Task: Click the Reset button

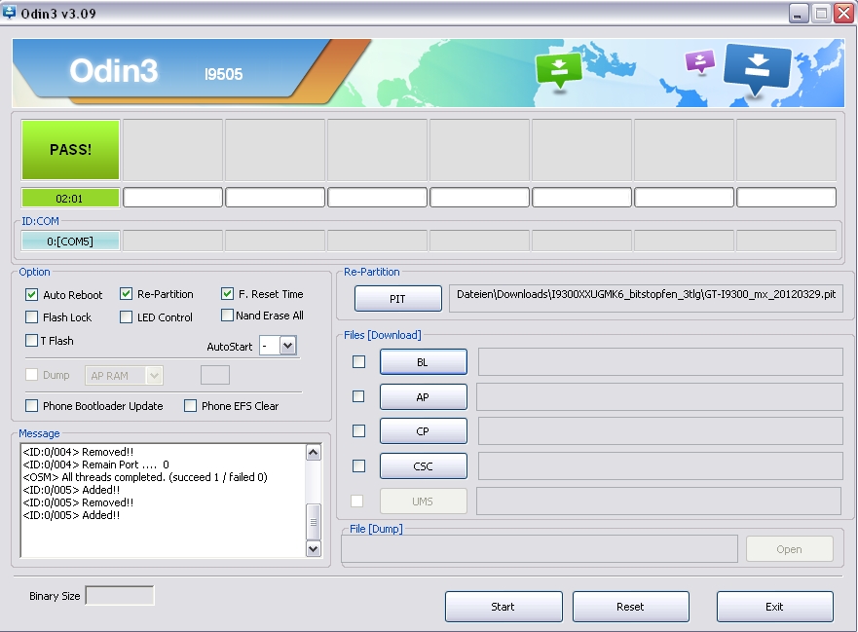Action: (630, 607)
